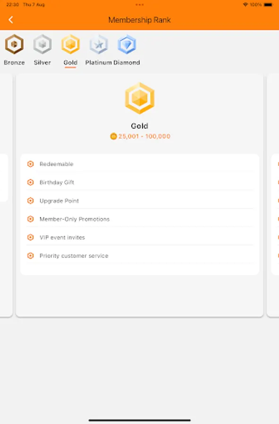Select the Bronze membership badge icon
Screen dimensions: 279x424
[x=14, y=45]
